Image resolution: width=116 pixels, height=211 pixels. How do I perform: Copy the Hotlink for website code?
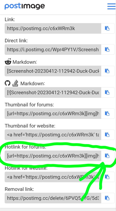click(x=108, y=177)
